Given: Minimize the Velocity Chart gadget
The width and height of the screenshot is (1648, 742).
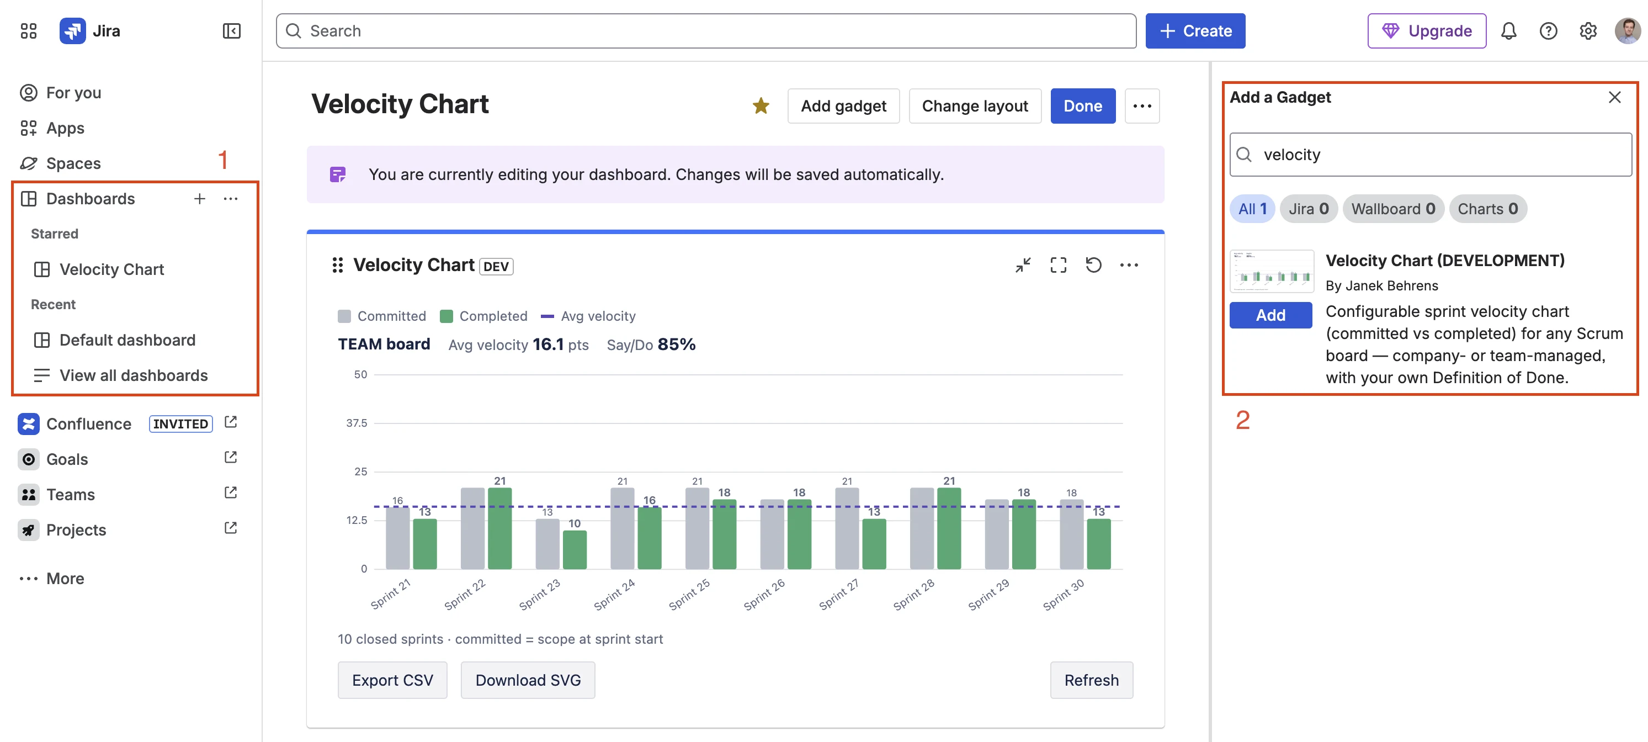Looking at the screenshot, I should (x=1022, y=265).
